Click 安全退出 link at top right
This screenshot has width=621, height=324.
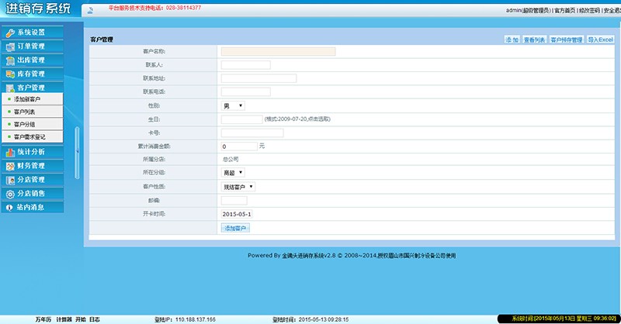click(612, 10)
